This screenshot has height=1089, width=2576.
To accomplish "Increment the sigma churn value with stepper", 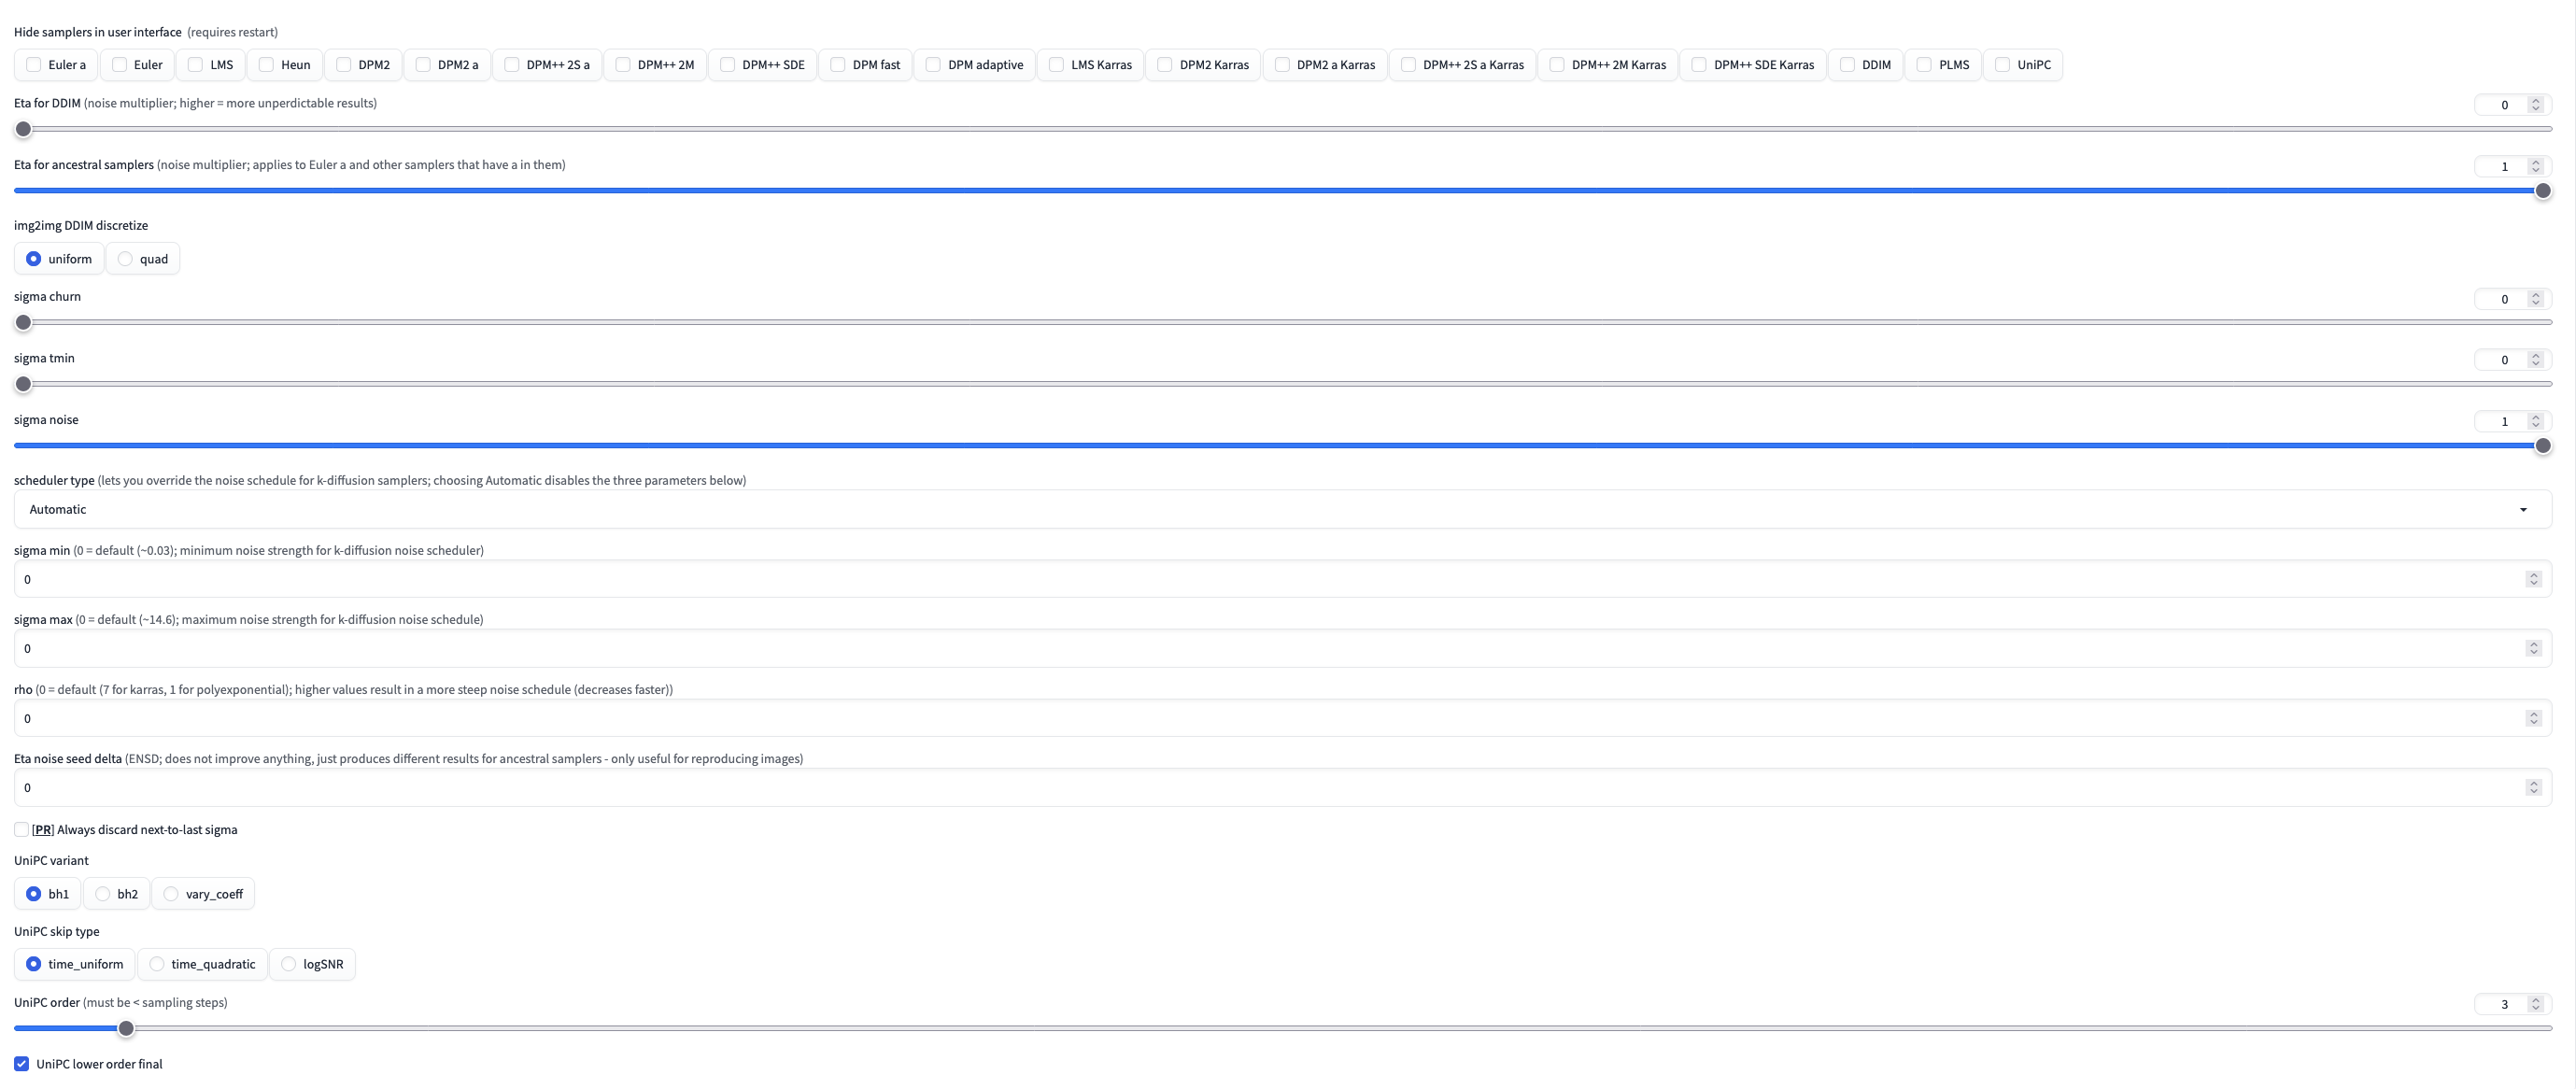I will [2536, 294].
